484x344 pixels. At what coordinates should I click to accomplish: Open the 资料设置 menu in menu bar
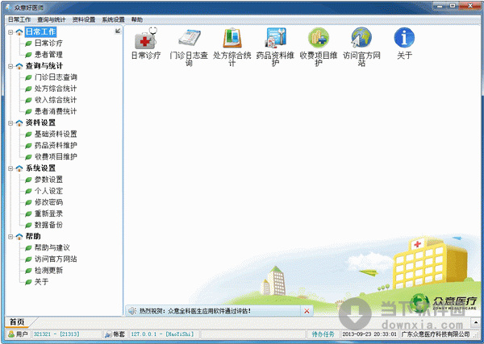click(x=84, y=19)
